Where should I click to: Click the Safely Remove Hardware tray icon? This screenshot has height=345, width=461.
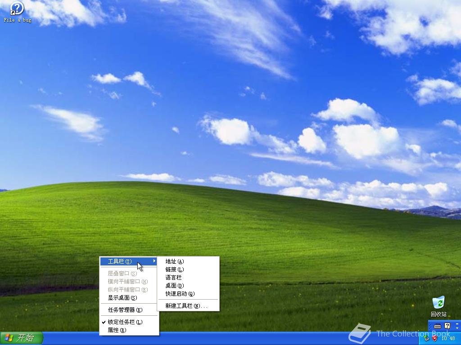(426, 338)
